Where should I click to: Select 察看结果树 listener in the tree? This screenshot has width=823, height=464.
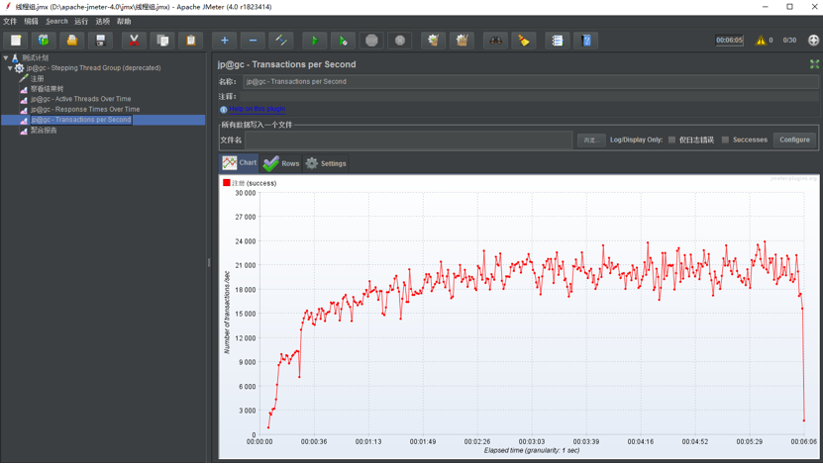47,89
